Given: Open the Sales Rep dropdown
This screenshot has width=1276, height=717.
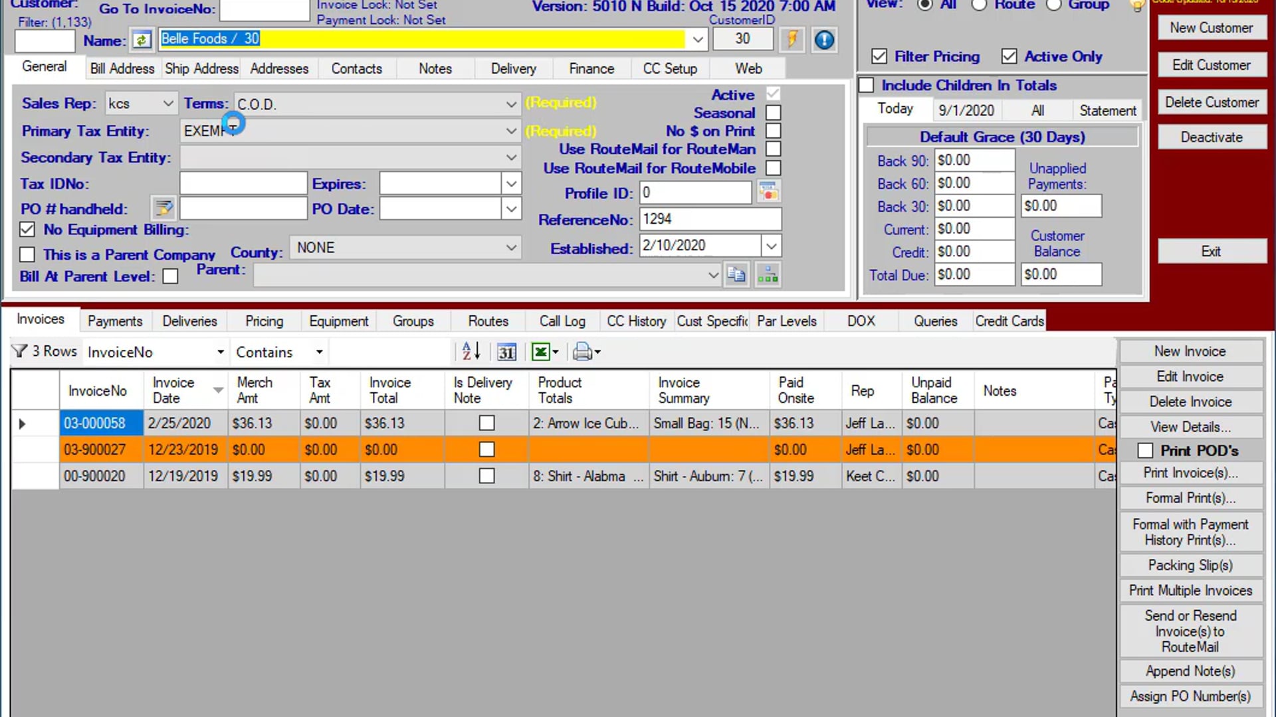Looking at the screenshot, I should pyautogui.click(x=168, y=104).
